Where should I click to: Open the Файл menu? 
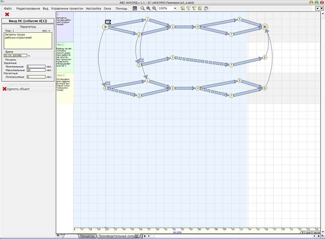click(x=7, y=8)
